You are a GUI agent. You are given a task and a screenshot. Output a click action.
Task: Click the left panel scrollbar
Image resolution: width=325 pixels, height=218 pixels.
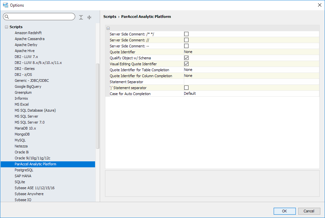point(97,106)
